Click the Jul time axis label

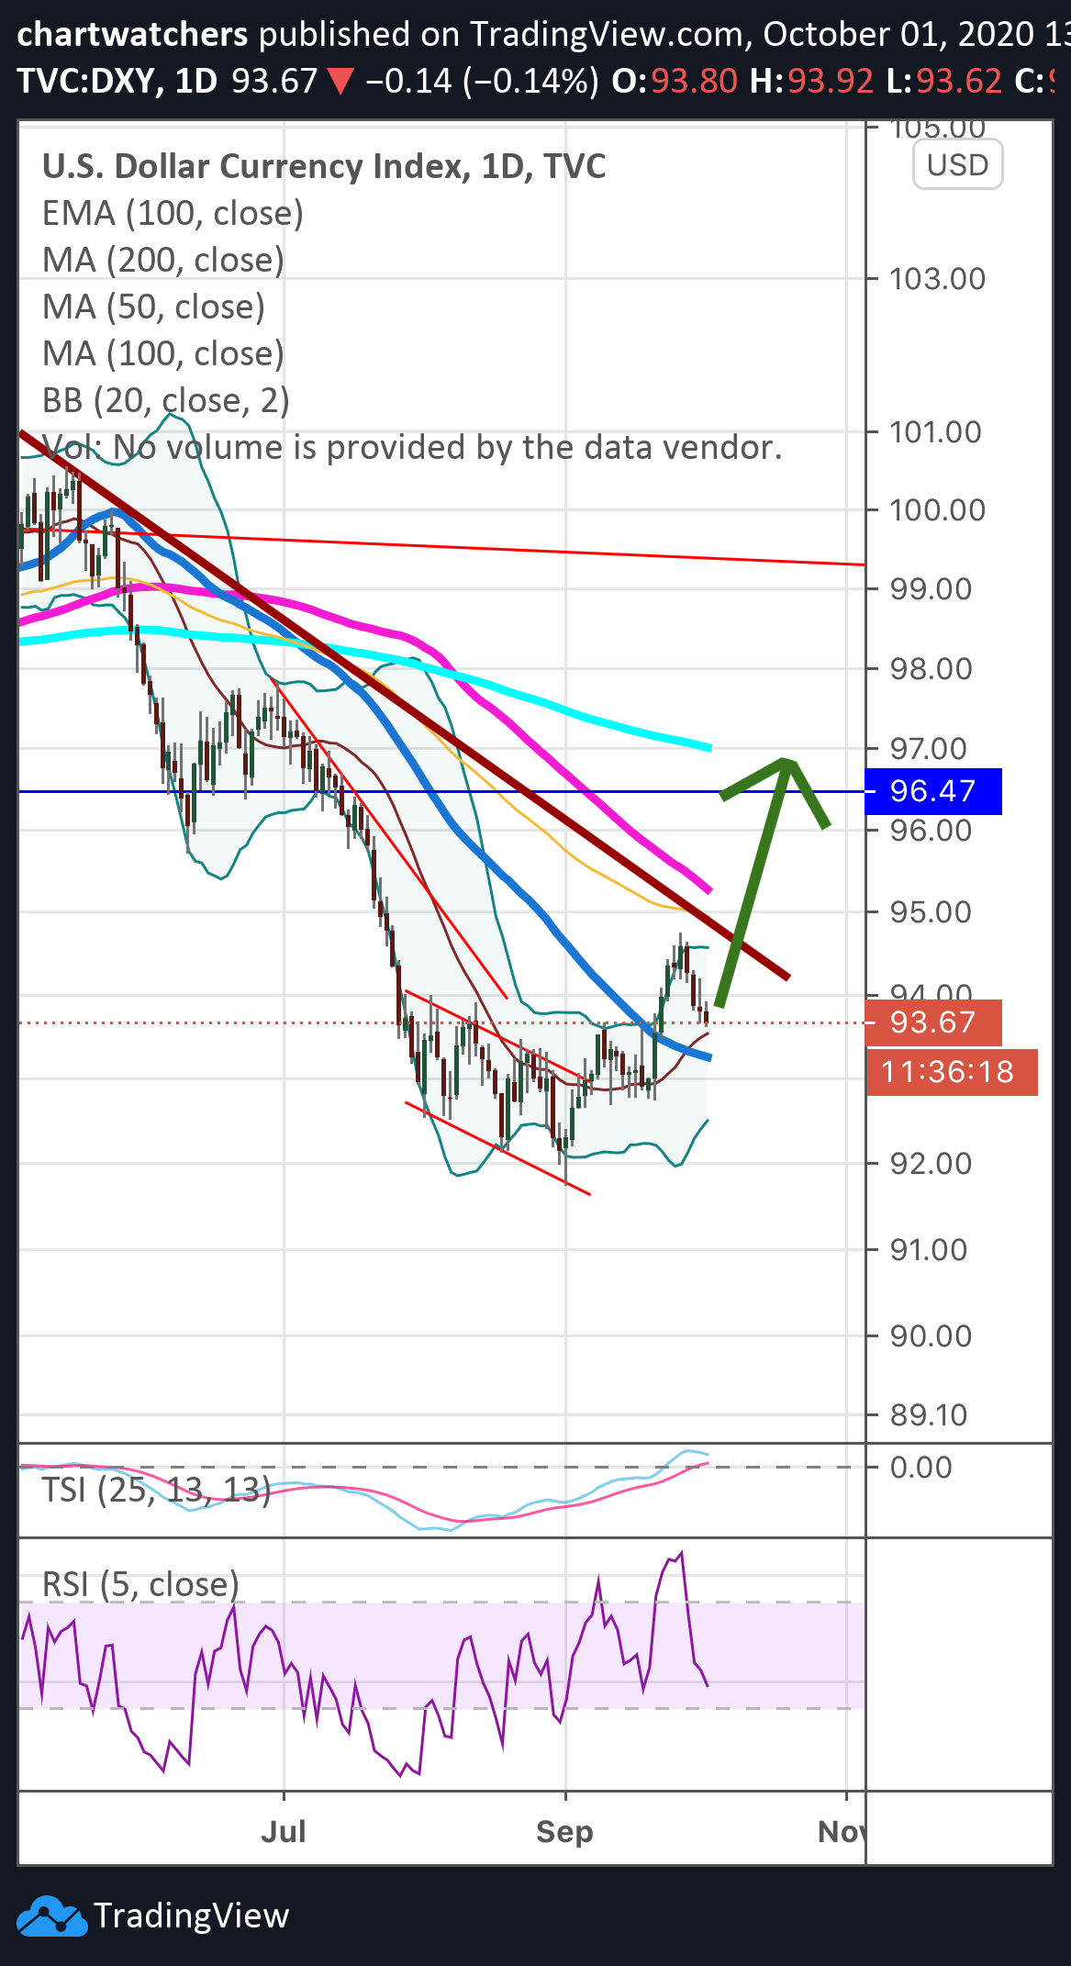click(284, 1831)
